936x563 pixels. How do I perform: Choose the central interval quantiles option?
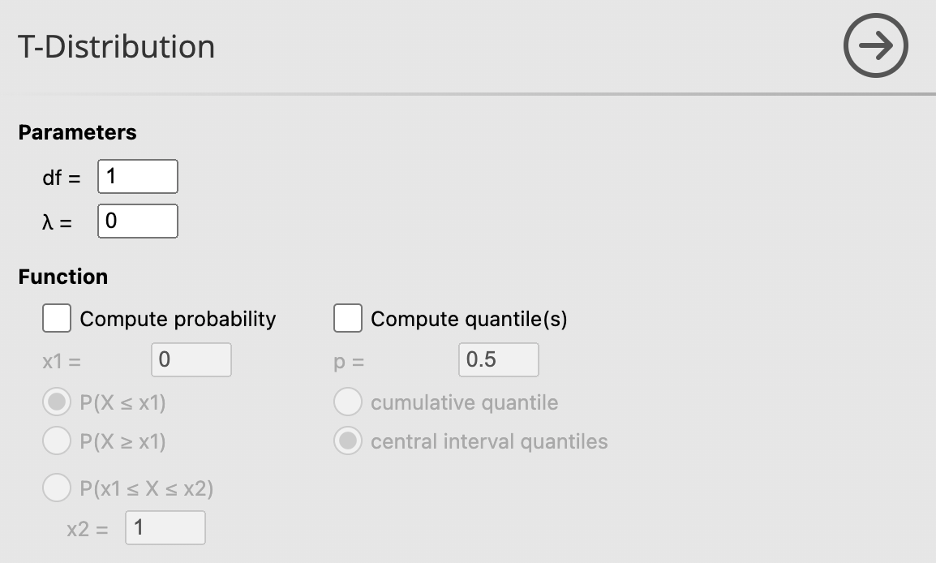point(348,441)
